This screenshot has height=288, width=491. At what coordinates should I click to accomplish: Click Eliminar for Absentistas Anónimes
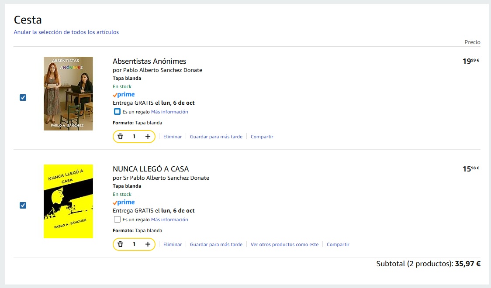point(173,137)
